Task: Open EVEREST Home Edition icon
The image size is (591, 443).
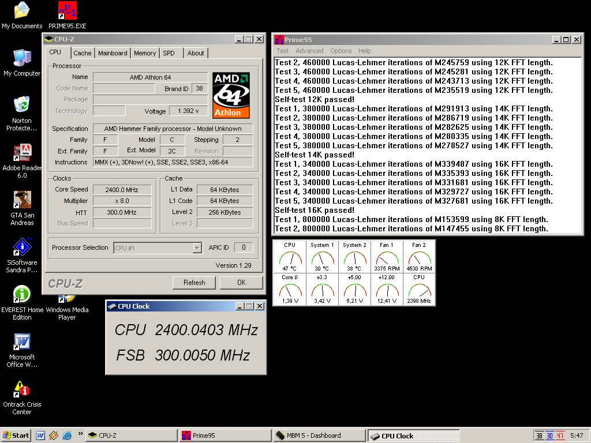Action: [22, 295]
